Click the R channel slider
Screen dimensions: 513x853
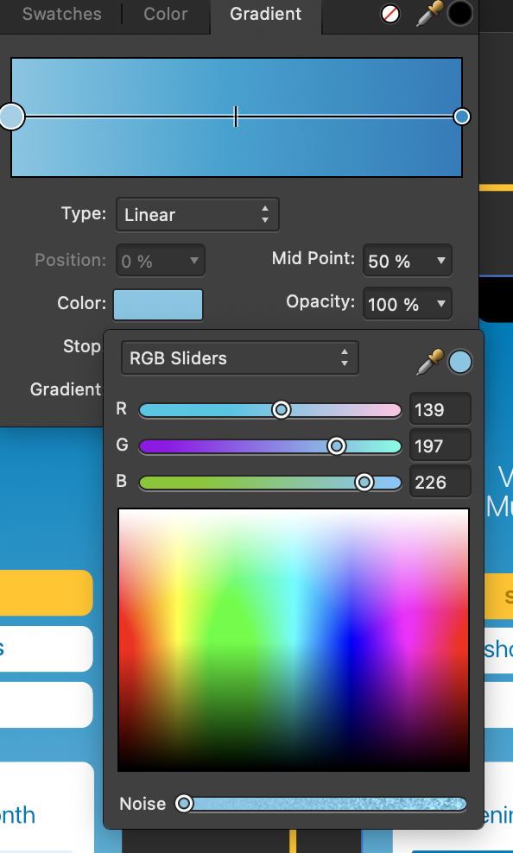pyautogui.click(x=270, y=410)
